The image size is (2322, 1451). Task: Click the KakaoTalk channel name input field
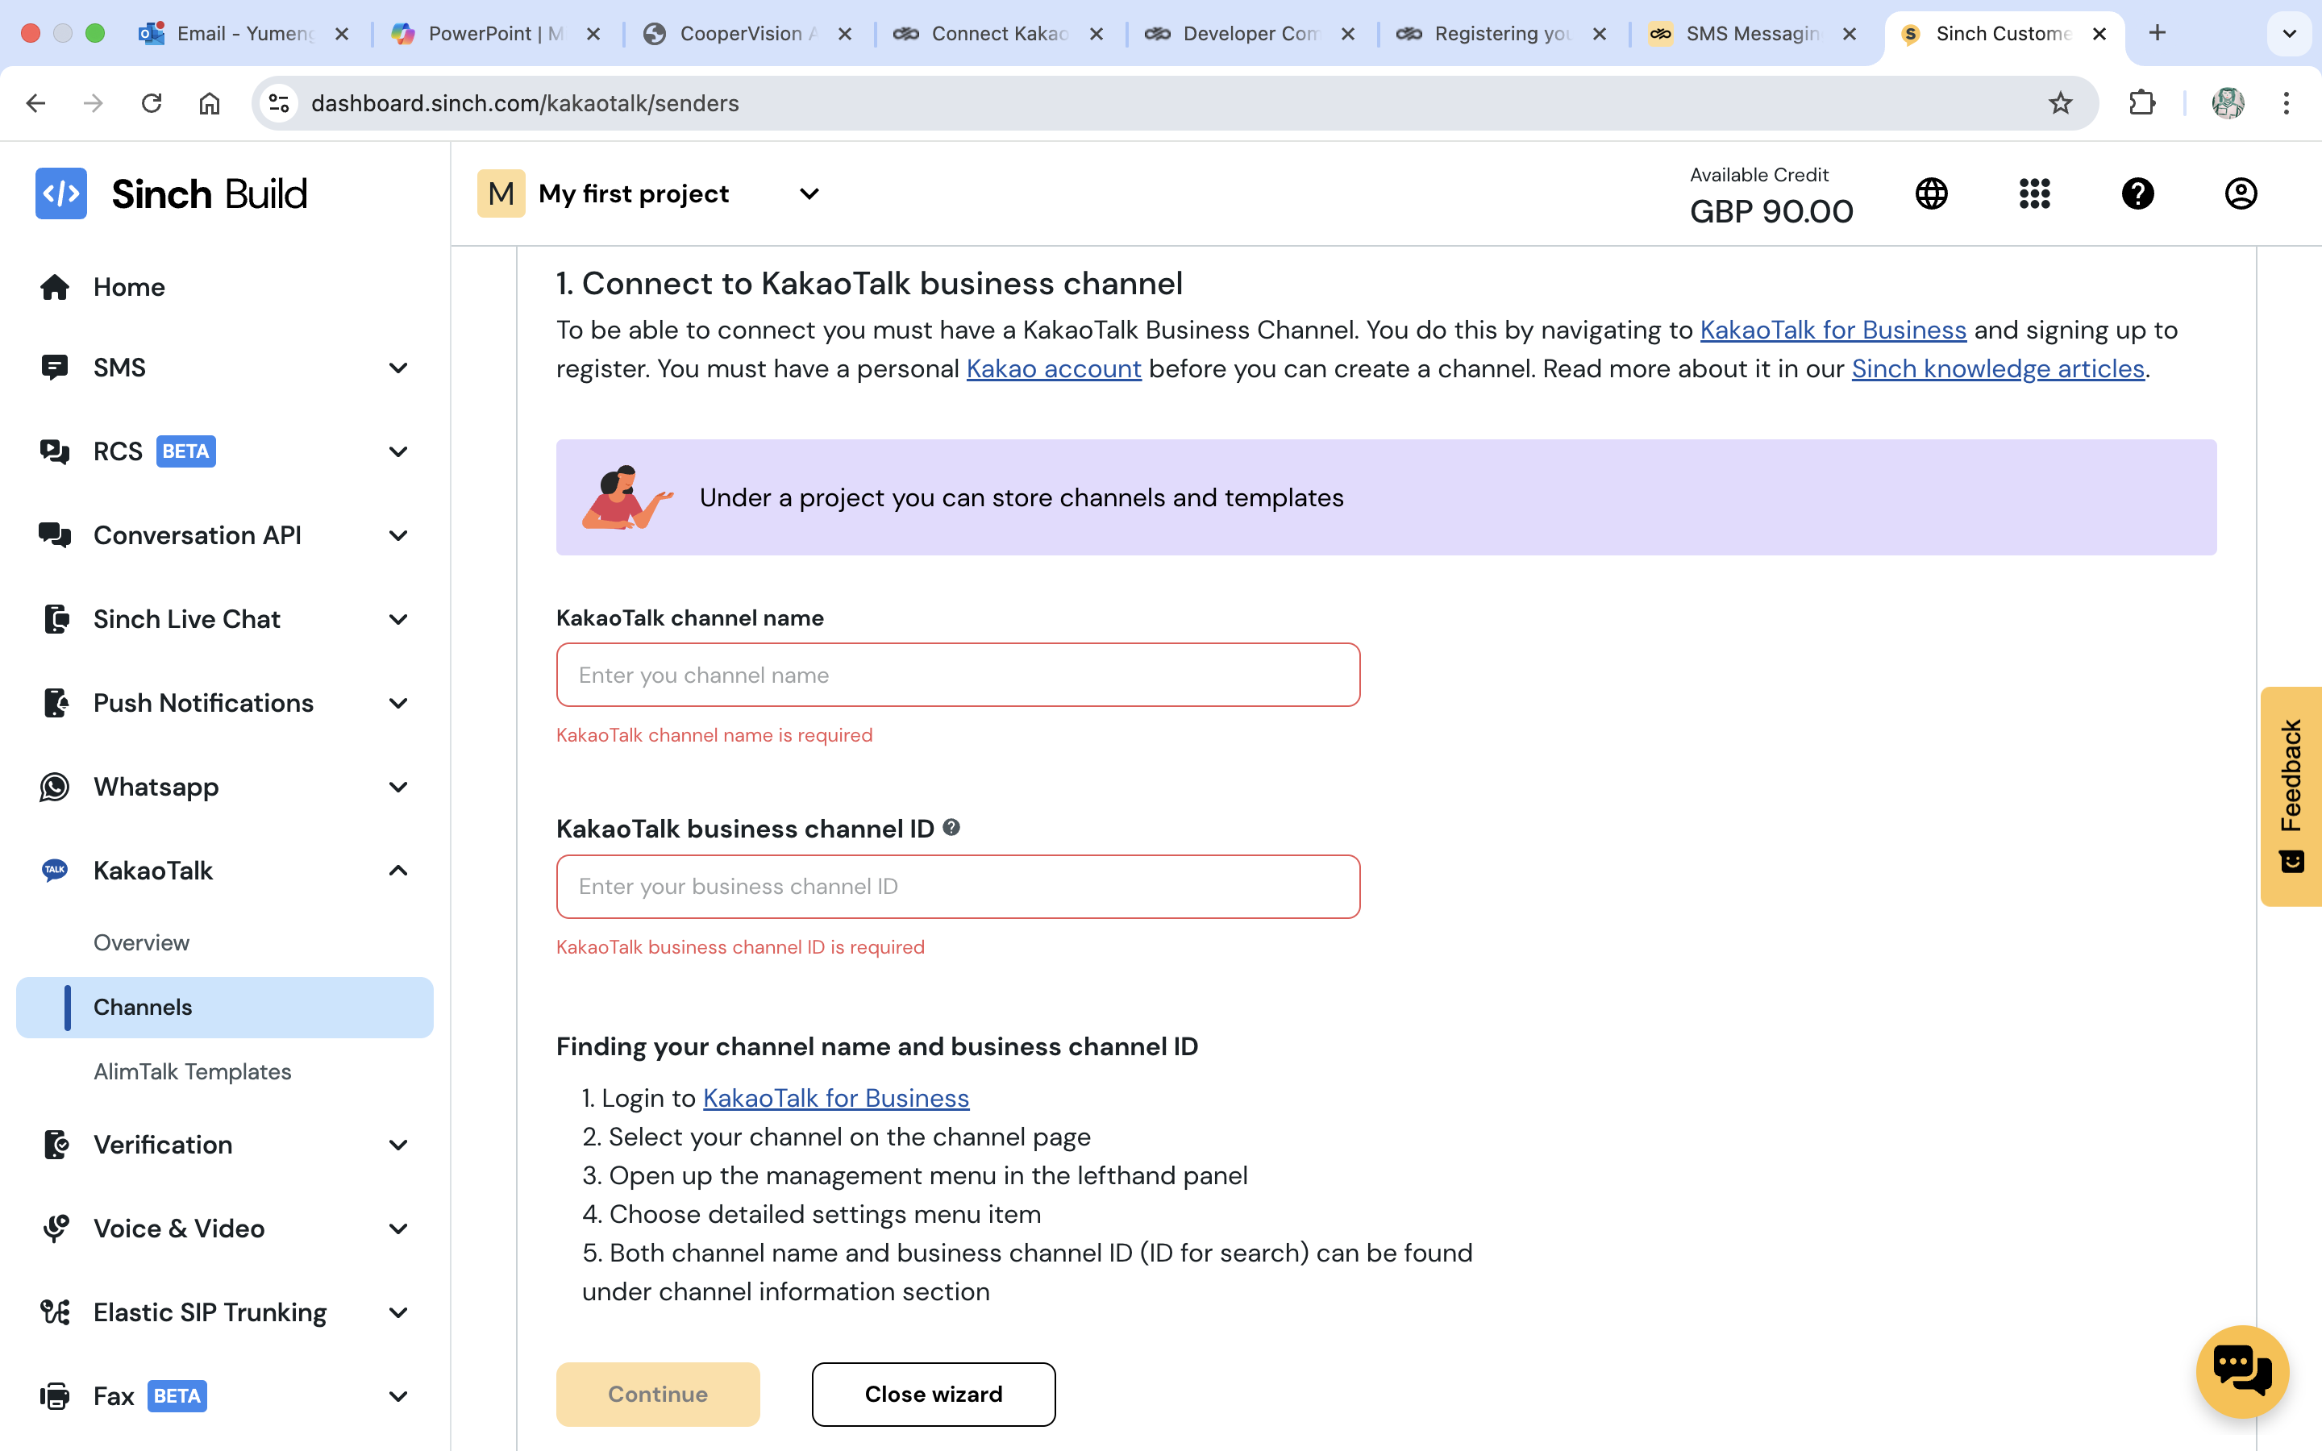tap(958, 675)
